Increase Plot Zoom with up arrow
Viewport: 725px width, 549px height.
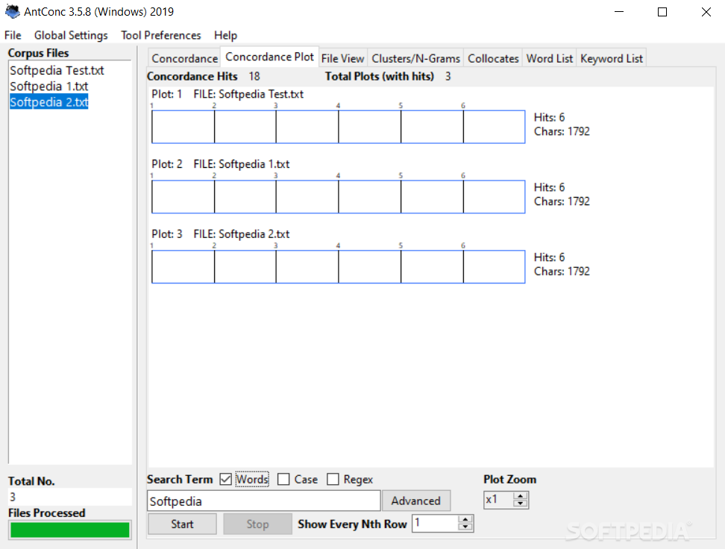(x=521, y=496)
